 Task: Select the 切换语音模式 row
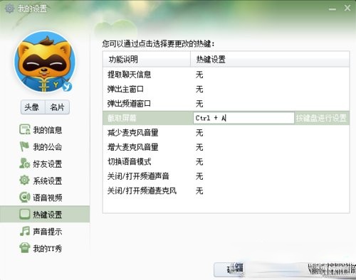(226, 161)
